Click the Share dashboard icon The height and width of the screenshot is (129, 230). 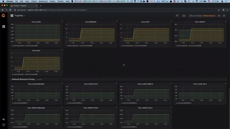[x=177, y=16]
